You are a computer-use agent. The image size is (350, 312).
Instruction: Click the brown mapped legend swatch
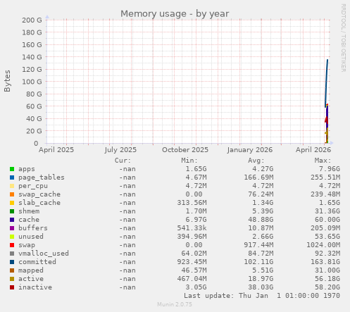tap(12, 270)
